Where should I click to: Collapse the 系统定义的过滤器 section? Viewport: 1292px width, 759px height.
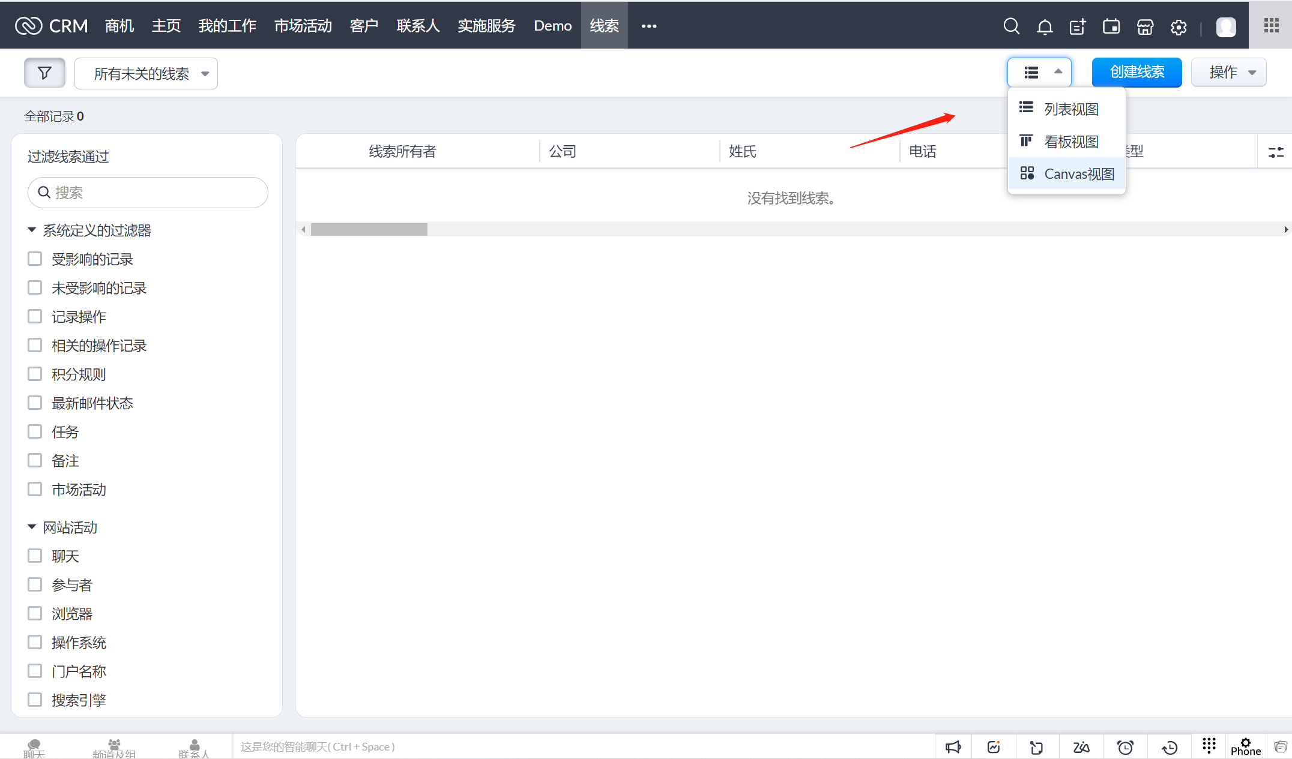point(32,230)
